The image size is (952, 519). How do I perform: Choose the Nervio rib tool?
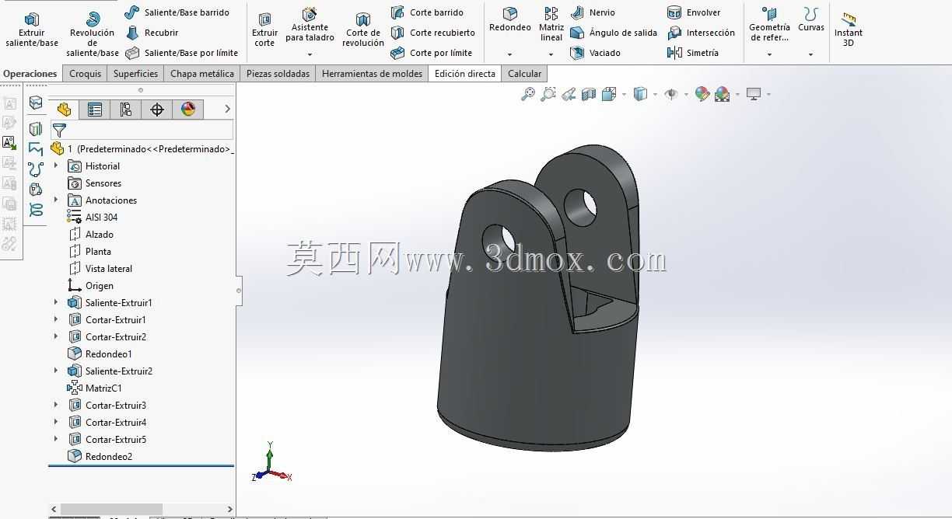[593, 12]
